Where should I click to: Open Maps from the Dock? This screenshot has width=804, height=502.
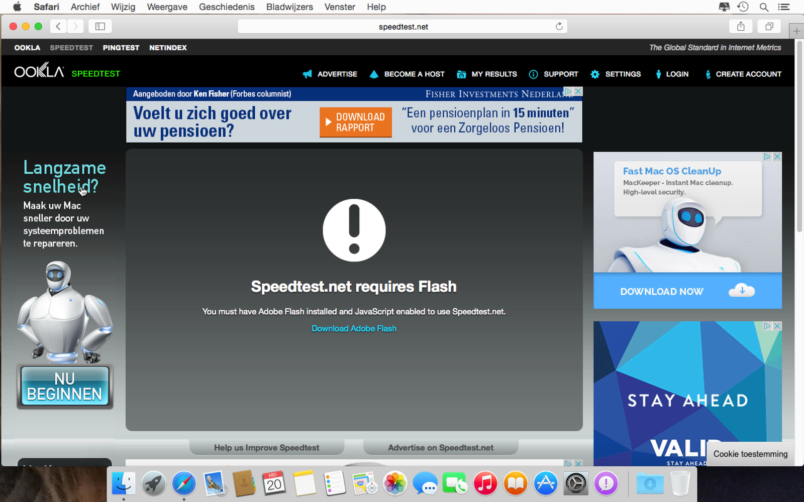(x=365, y=483)
